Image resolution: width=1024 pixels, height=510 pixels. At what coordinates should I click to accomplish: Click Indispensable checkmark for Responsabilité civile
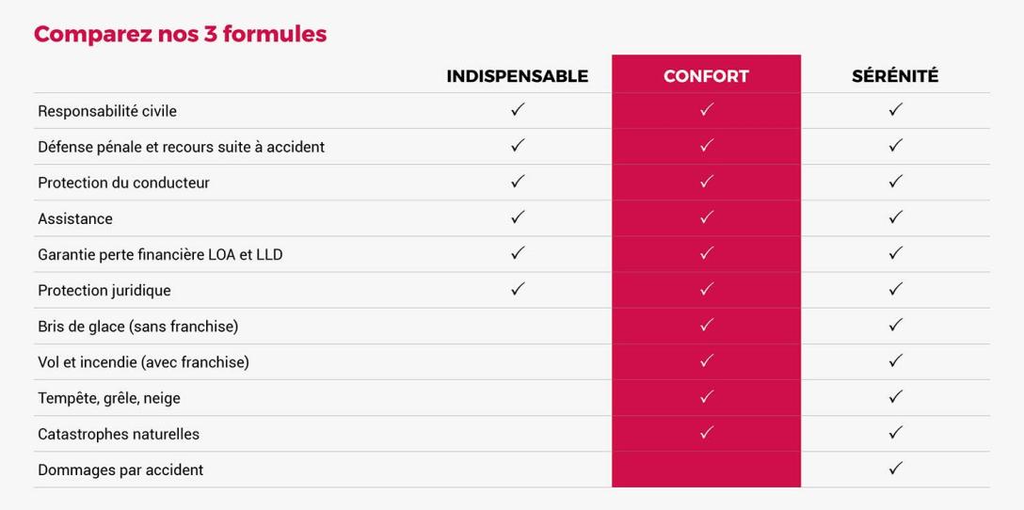(518, 110)
